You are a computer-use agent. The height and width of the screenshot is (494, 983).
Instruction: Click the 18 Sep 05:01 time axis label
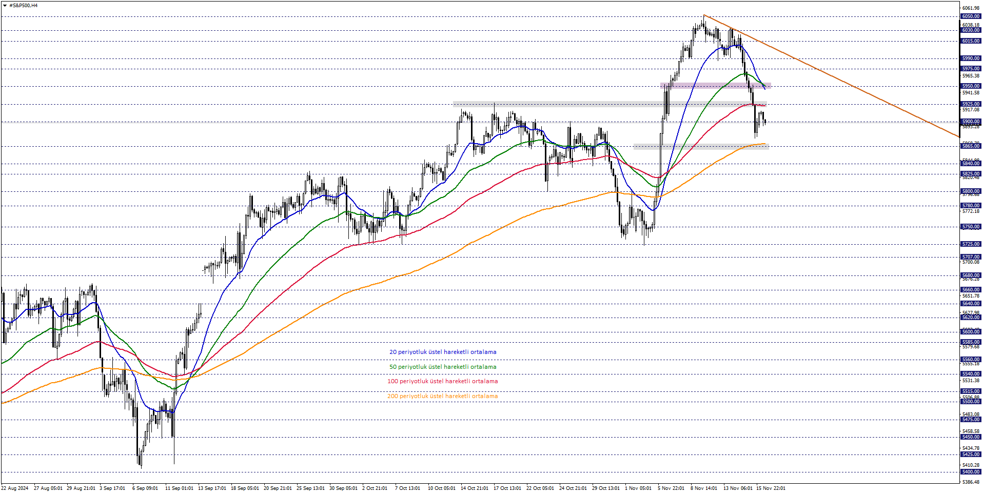click(245, 488)
